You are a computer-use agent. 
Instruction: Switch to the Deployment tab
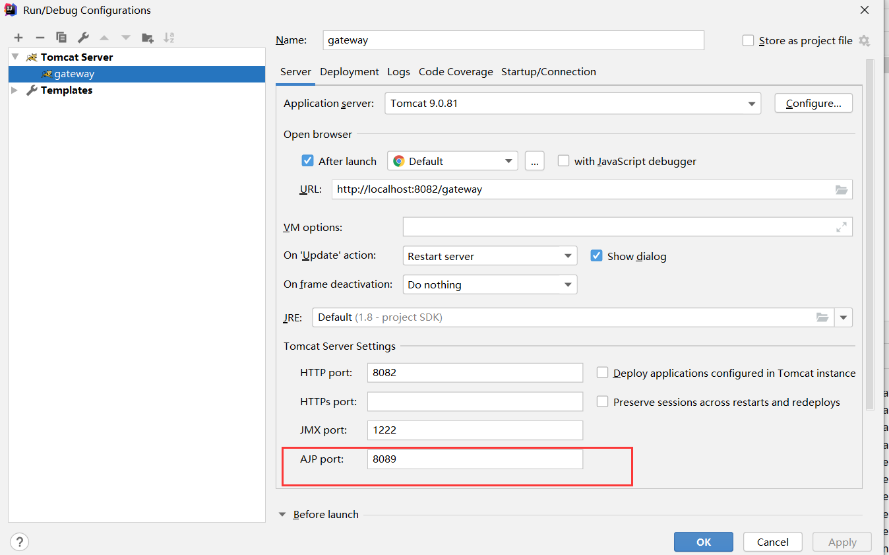[x=349, y=71]
